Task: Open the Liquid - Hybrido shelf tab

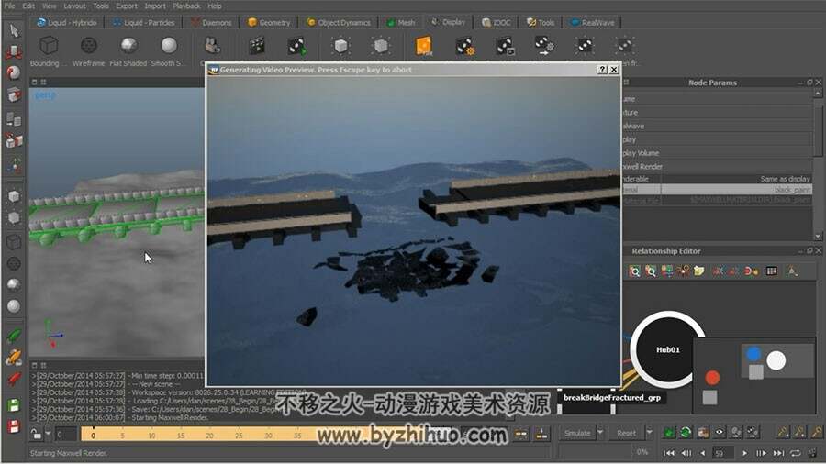Action: [66, 23]
